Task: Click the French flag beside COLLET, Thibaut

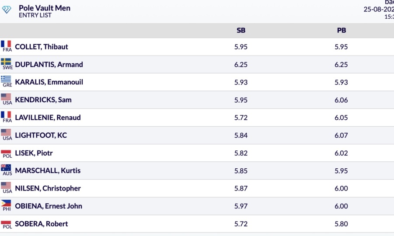Action: [6, 44]
